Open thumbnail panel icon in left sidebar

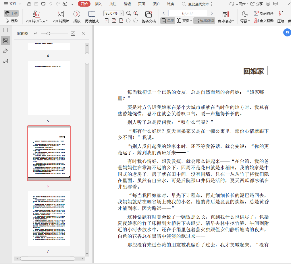point(5,40)
